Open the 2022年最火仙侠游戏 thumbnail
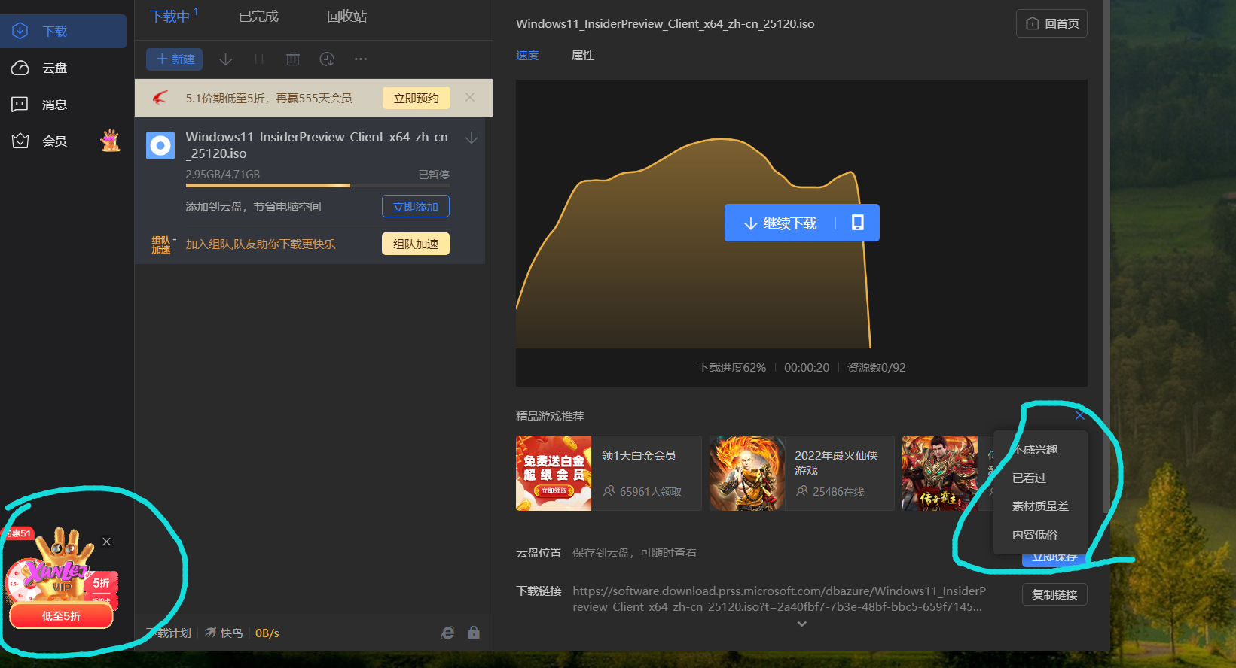This screenshot has height=668, width=1236. tap(746, 473)
